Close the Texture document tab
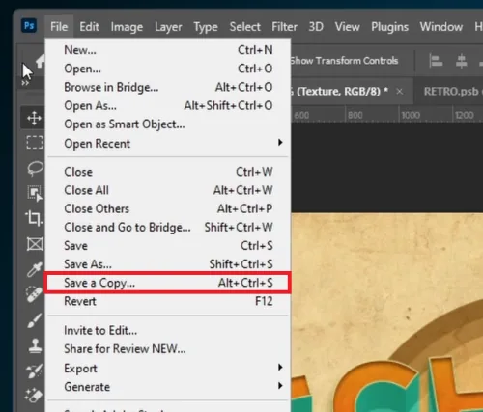The width and height of the screenshot is (483, 412). 400,92
